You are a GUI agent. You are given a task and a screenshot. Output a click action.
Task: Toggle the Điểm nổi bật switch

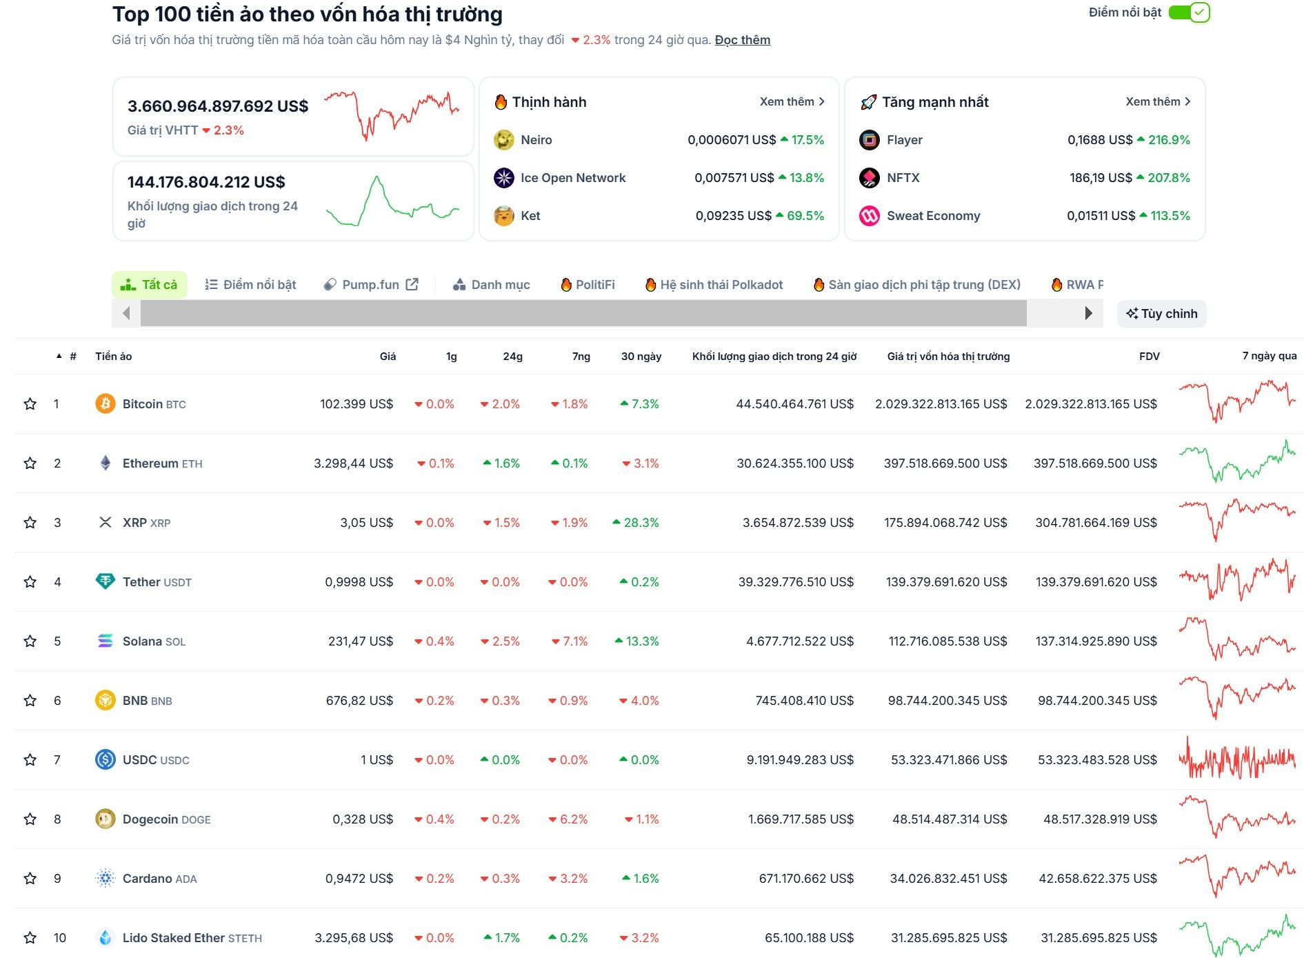click(x=1189, y=12)
